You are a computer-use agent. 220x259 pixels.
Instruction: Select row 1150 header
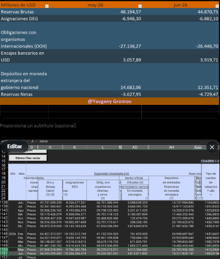[x=4, y=249]
